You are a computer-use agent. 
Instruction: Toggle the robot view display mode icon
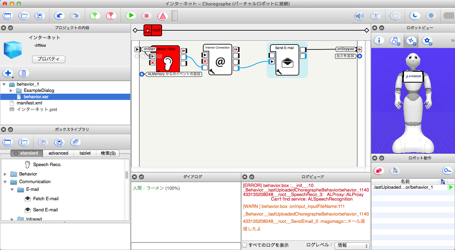coord(411,41)
